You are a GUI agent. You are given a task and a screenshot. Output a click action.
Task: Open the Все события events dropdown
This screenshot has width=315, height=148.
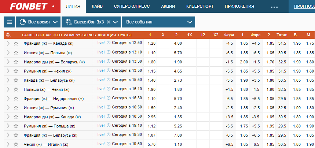coord(158,22)
